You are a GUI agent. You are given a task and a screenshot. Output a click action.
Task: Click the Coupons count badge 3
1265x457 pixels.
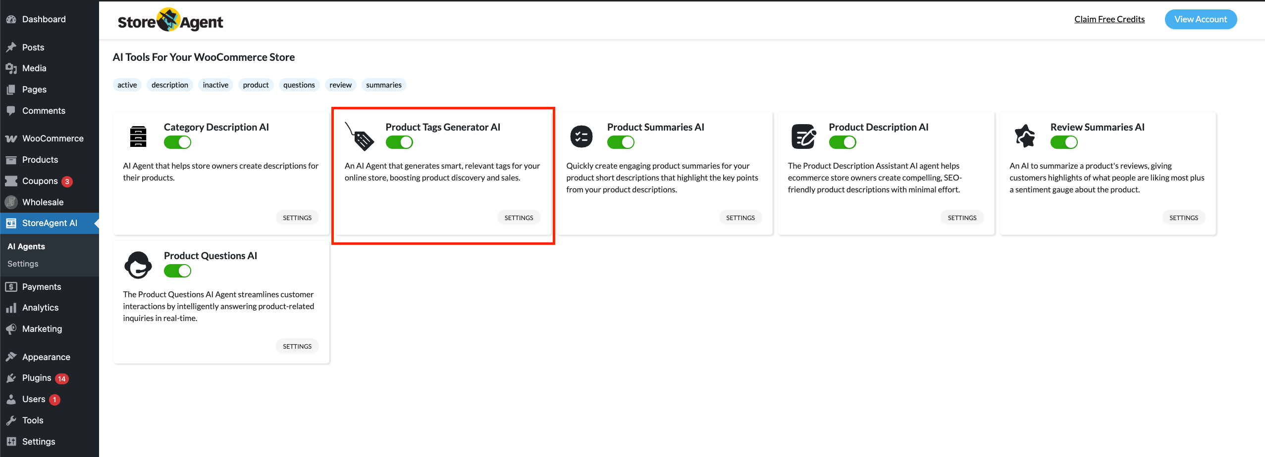[67, 182]
